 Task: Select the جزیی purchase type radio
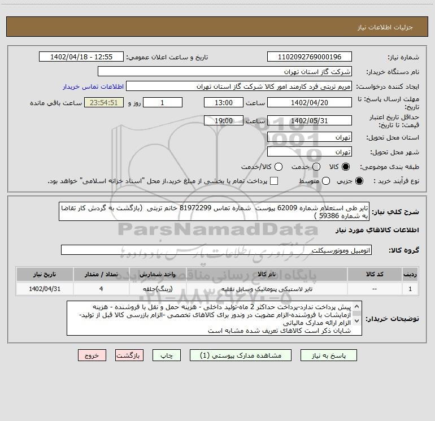coord(359,181)
